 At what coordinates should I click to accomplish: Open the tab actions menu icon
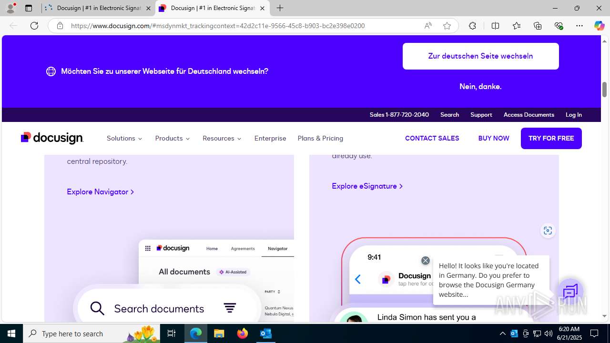tap(29, 8)
